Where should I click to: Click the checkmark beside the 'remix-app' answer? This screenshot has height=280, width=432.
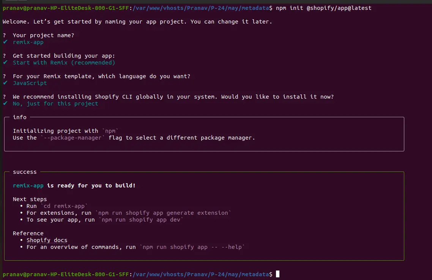5,42
